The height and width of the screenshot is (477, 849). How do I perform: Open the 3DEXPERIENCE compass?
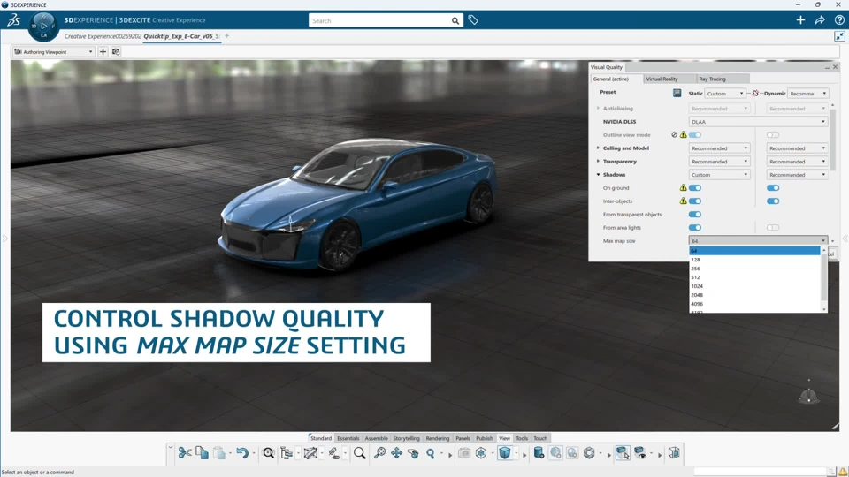pyautogui.click(x=43, y=26)
